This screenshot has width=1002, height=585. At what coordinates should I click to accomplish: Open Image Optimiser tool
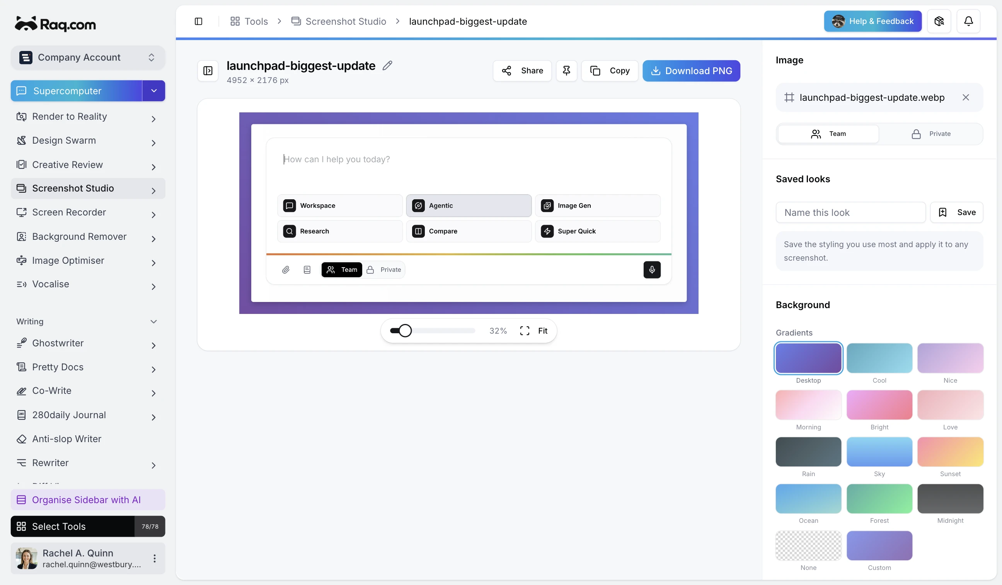tap(87, 261)
